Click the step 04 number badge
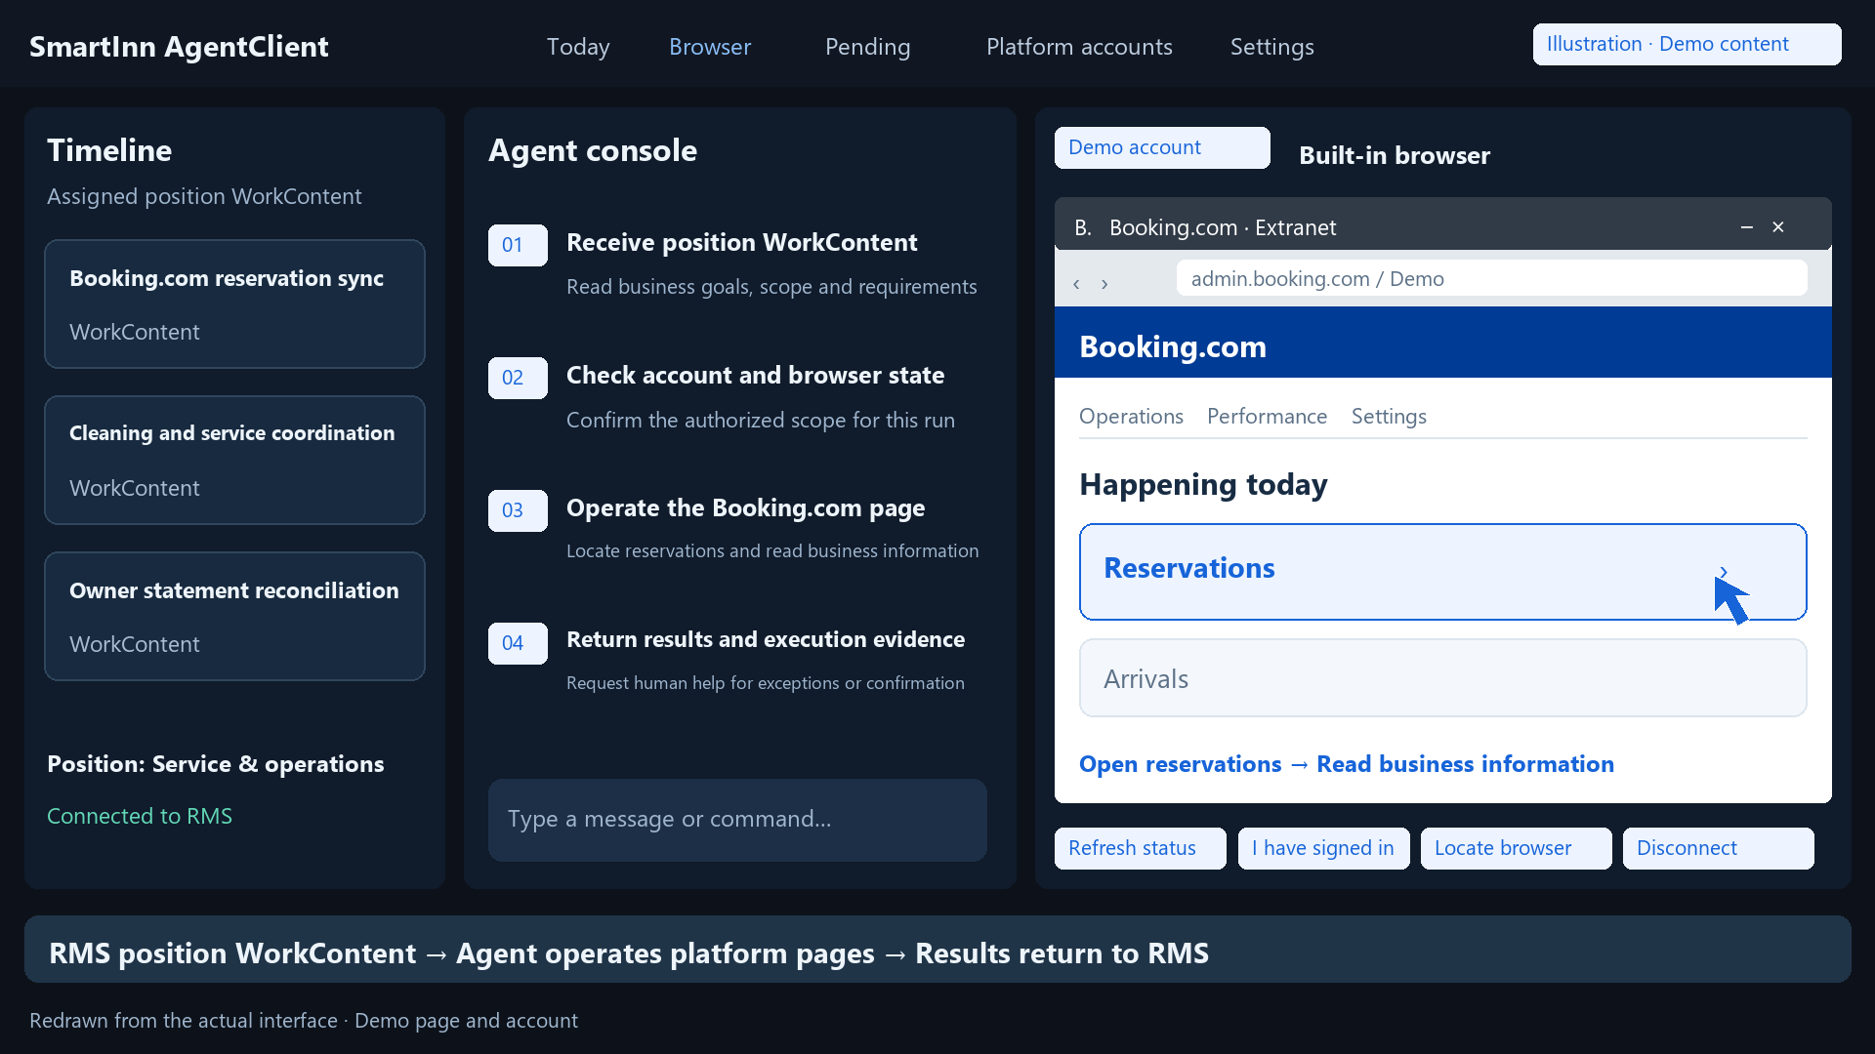The width and height of the screenshot is (1875, 1054). [x=518, y=643]
